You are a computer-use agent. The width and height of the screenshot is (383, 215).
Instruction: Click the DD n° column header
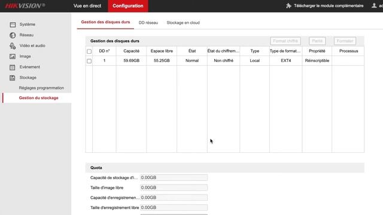pyautogui.click(x=104, y=51)
